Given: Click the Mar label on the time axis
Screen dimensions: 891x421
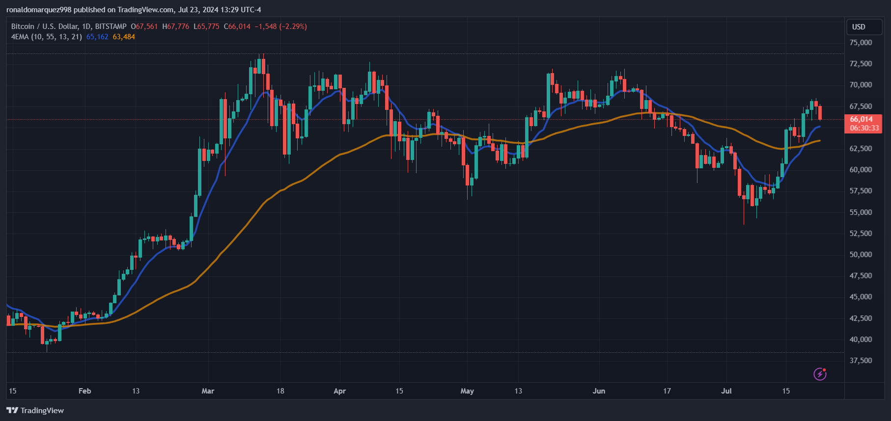Looking at the screenshot, I should (x=208, y=391).
